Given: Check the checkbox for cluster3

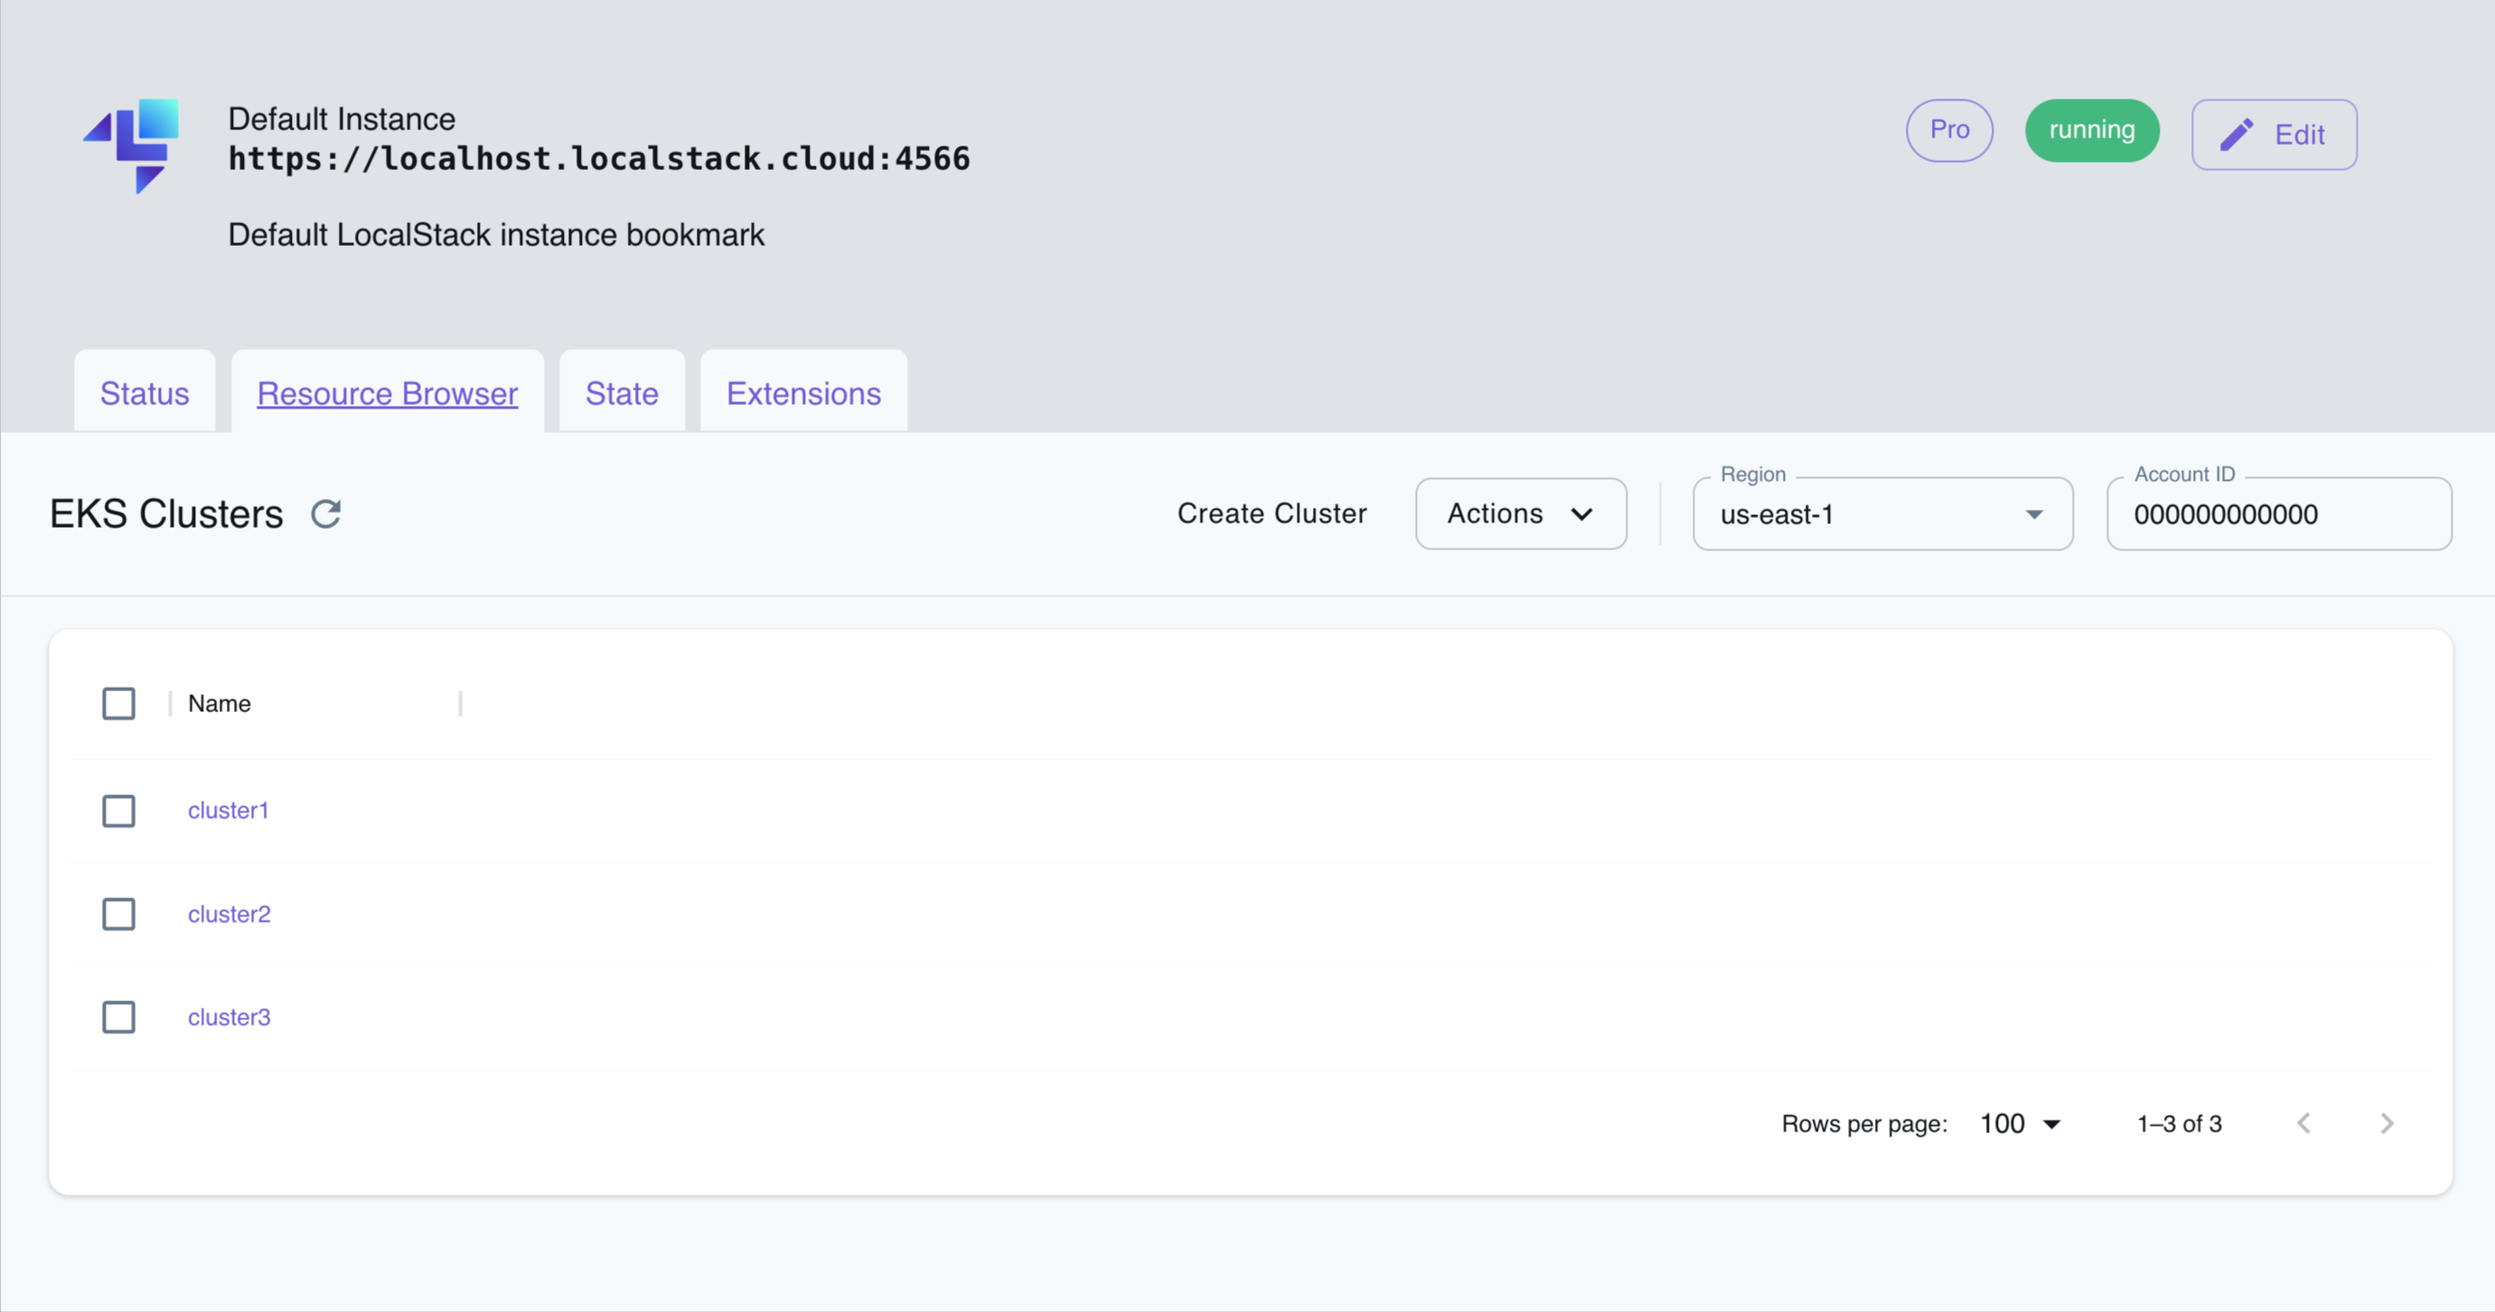Looking at the screenshot, I should click(x=118, y=1017).
